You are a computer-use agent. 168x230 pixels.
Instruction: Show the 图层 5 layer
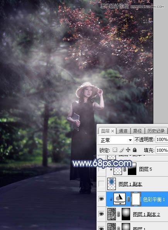pos(102,169)
